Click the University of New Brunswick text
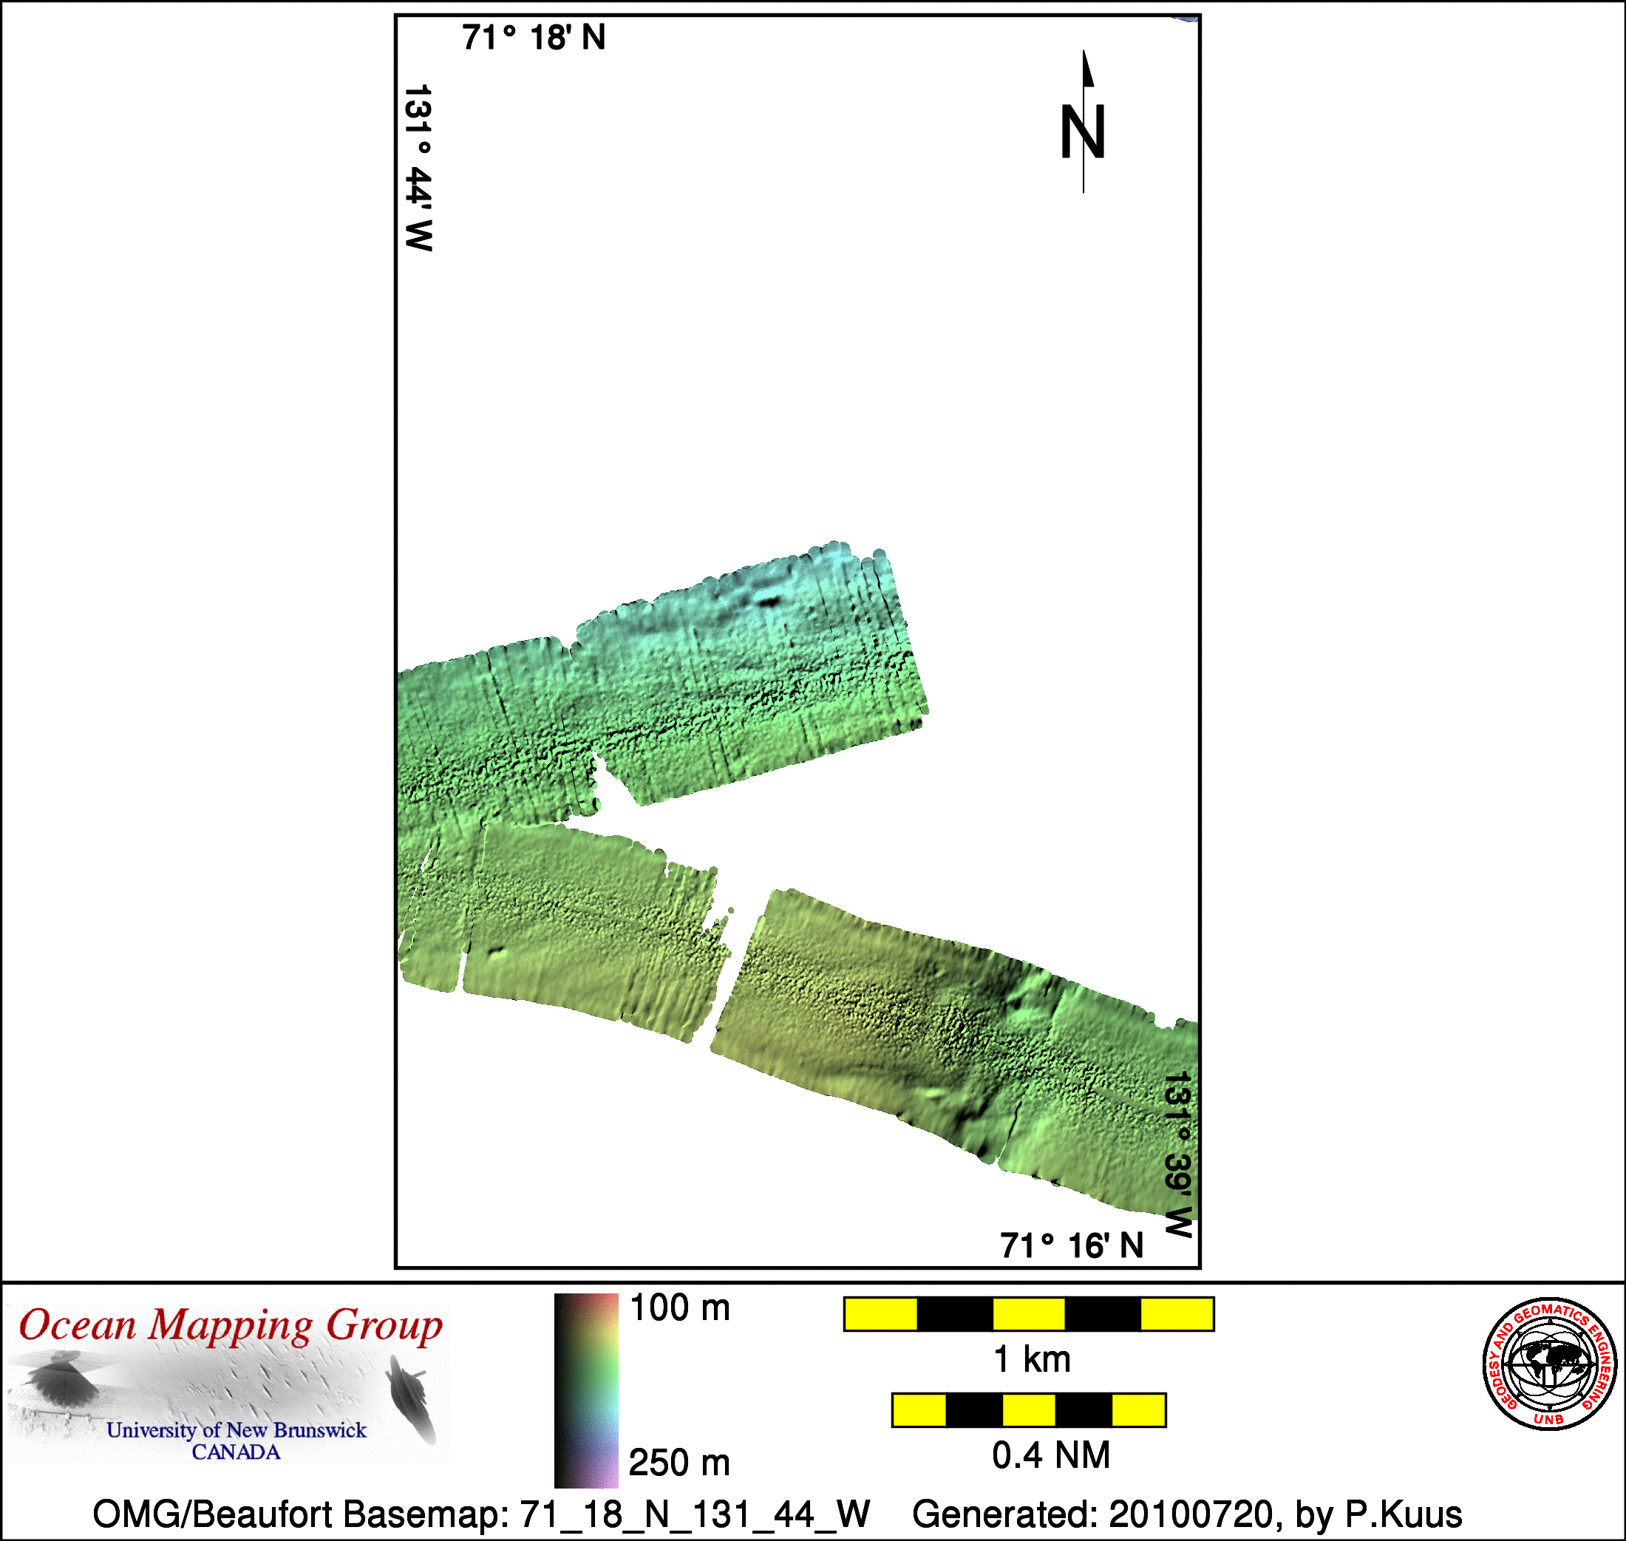This screenshot has height=1541, width=1626. point(236,1430)
